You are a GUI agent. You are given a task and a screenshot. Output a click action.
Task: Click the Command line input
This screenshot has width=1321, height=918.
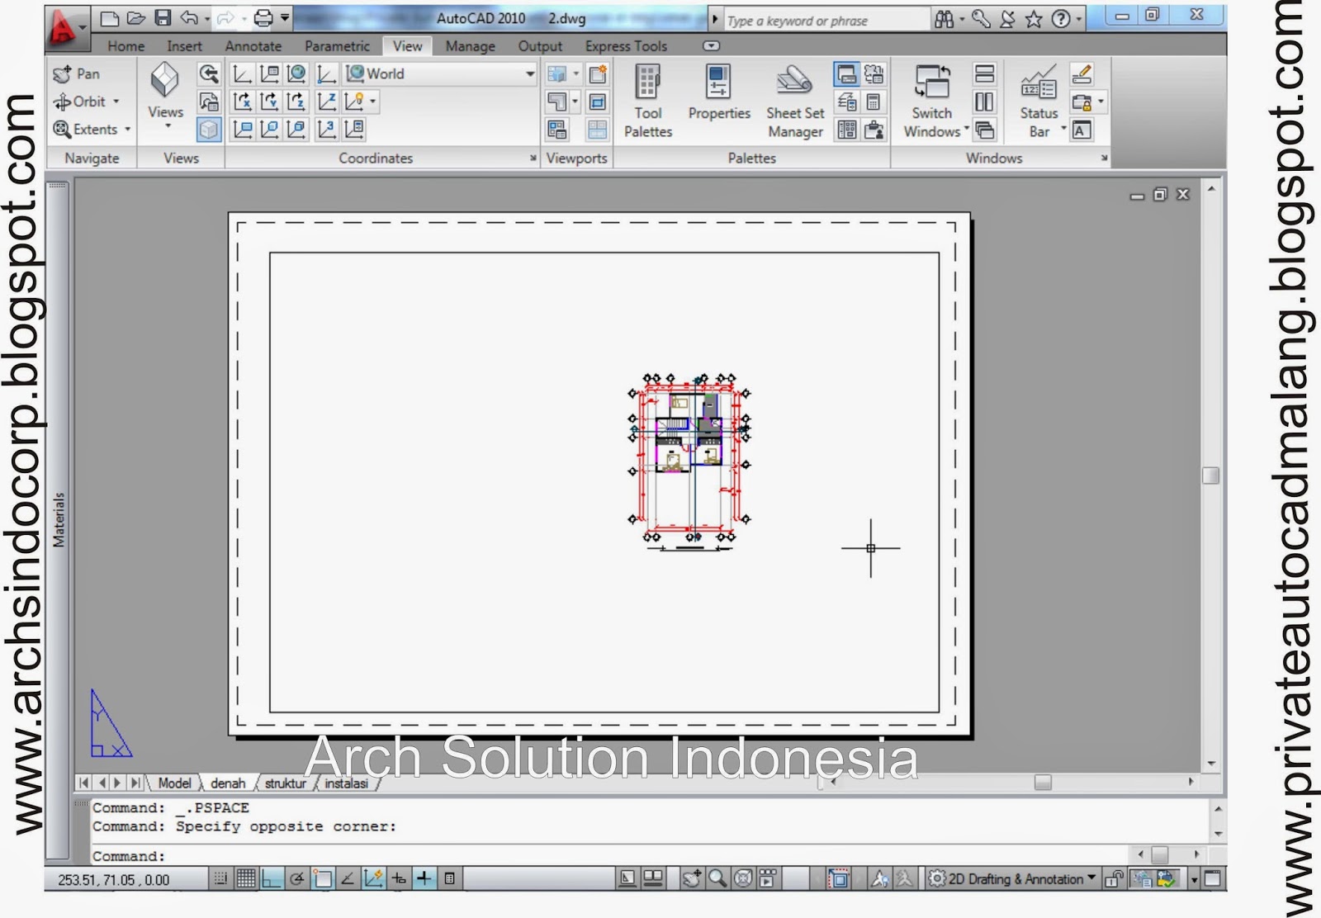pyautogui.click(x=611, y=855)
